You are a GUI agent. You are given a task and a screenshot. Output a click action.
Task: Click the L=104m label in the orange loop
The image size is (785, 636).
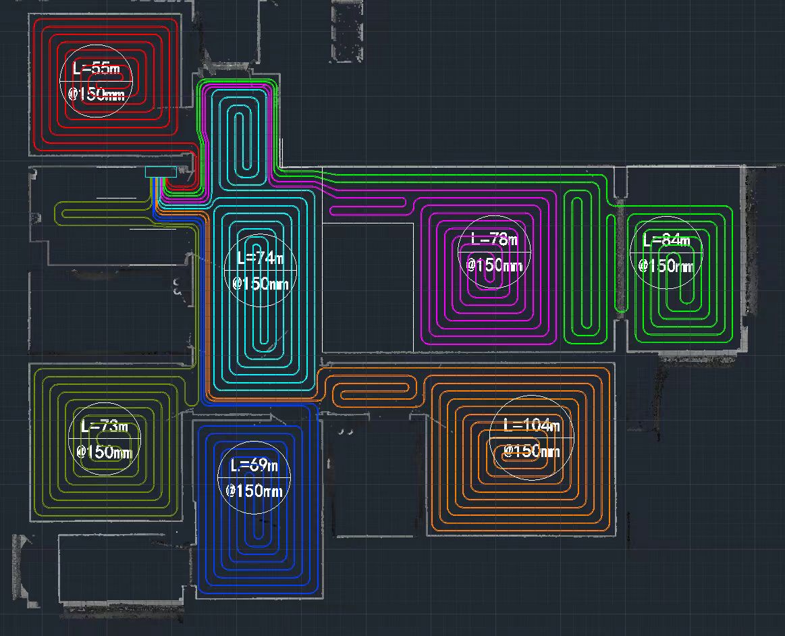(532, 425)
